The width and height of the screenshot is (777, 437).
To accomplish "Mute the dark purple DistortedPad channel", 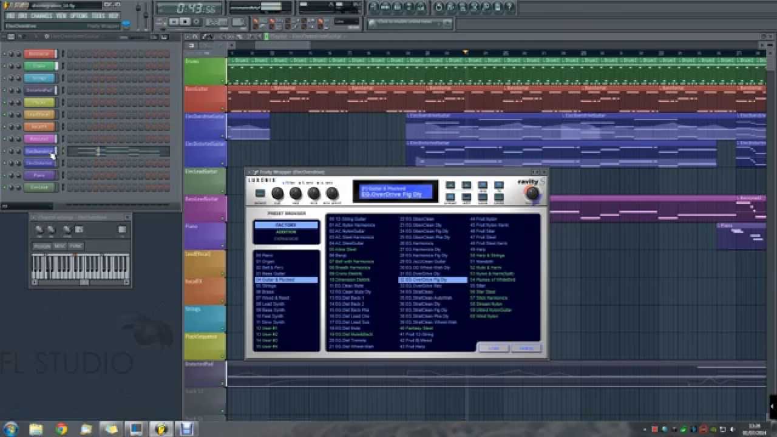I will point(4,90).
